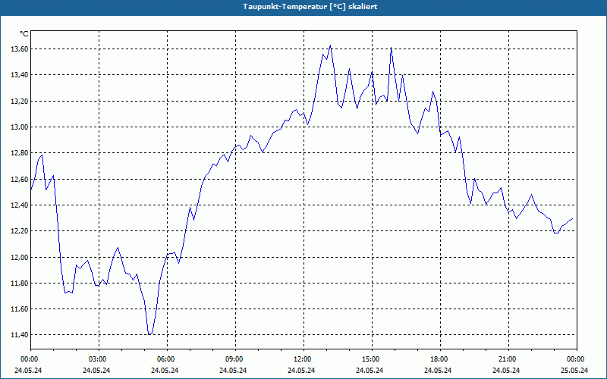Select the 25.05.24 date label
Screen dimensions: 607x379
(574, 370)
